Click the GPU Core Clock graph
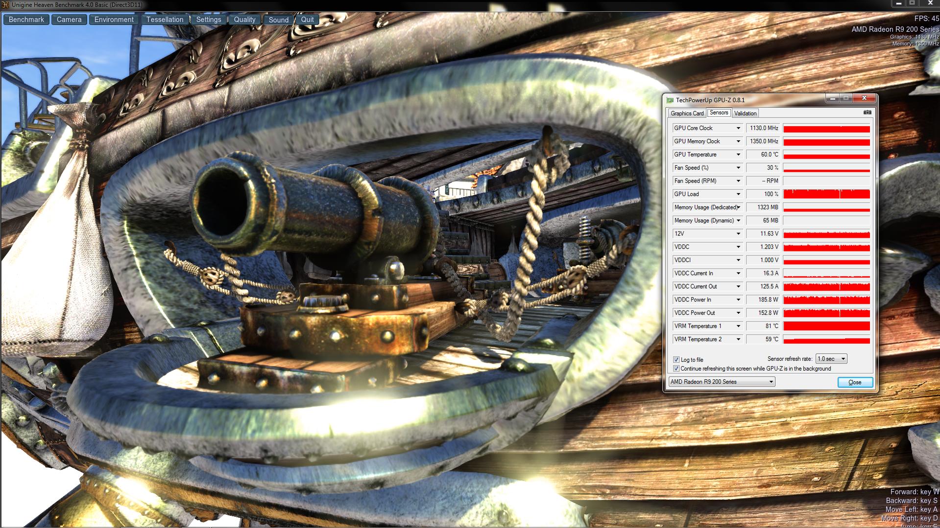 point(826,129)
